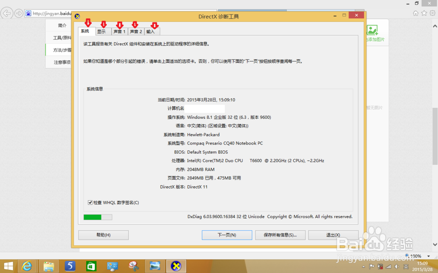The height and width of the screenshot is (273, 438).
Task: Open the Windows Start button
Action: pyautogui.click(x=8, y=266)
